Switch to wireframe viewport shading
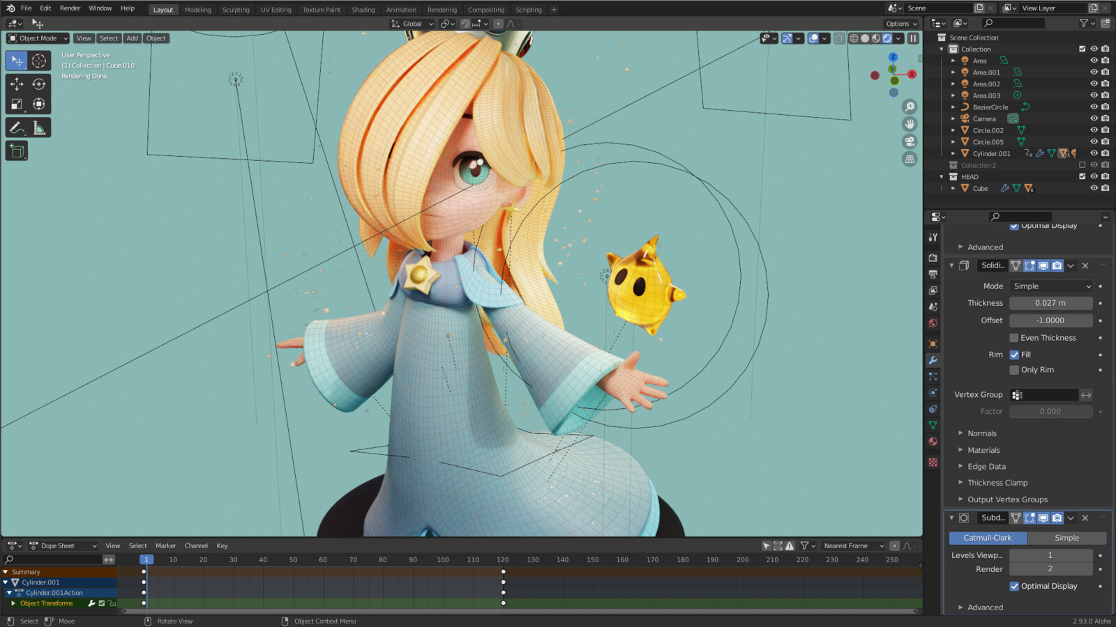This screenshot has height=627, width=1116. click(854, 38)
